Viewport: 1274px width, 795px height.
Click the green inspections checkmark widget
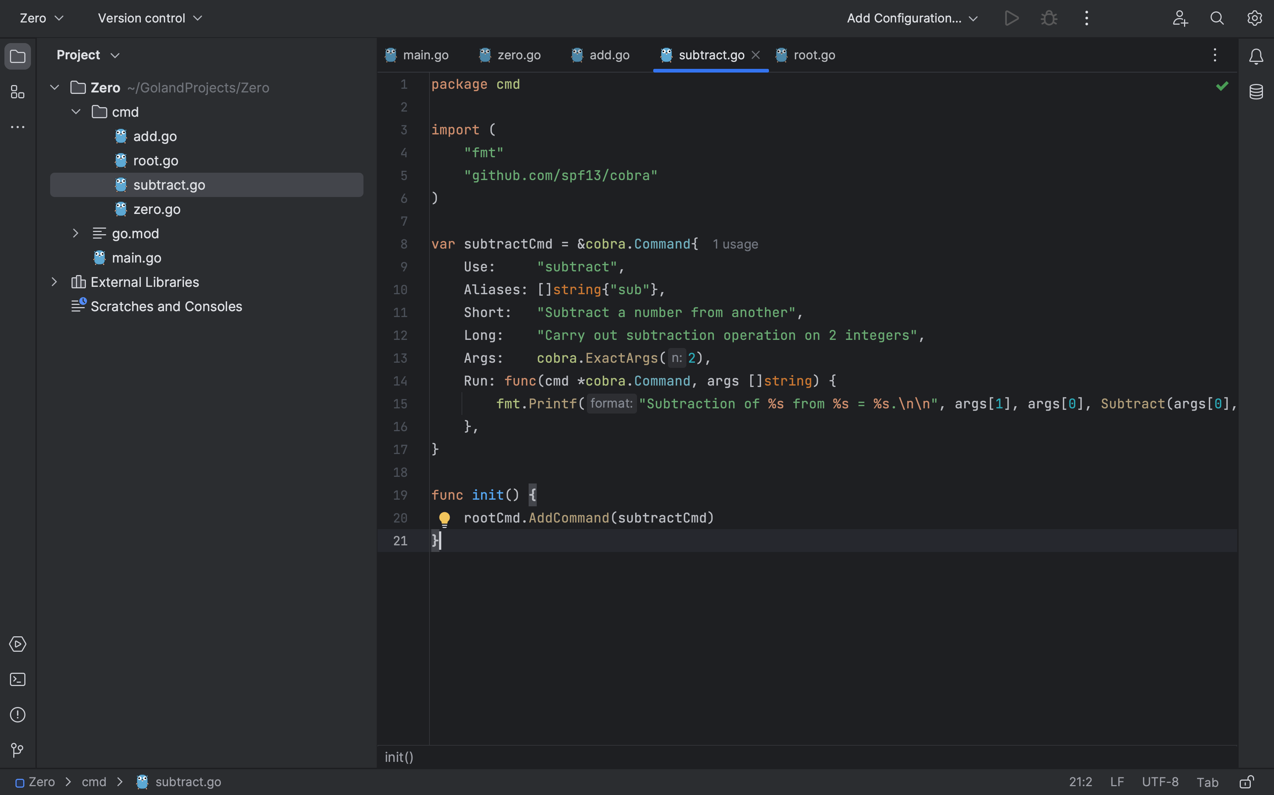tap(1222, 86)
